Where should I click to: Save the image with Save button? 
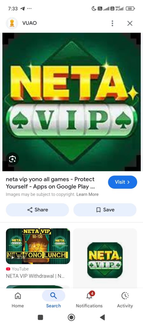click(x=105, y=209)
